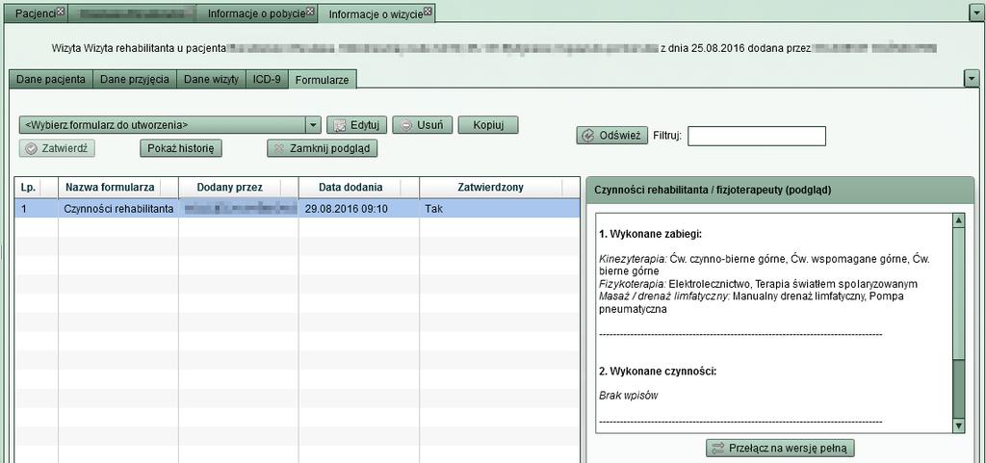Focus the Filtruj input field
The image size is (986, 463).
click(757, 136)
